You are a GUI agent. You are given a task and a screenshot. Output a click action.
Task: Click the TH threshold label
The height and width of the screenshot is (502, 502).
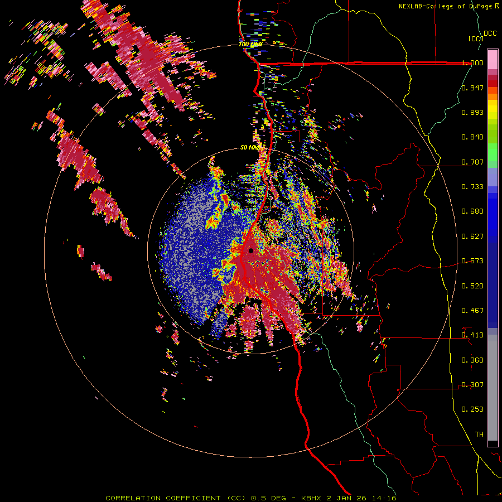click(x=479, y=435)
